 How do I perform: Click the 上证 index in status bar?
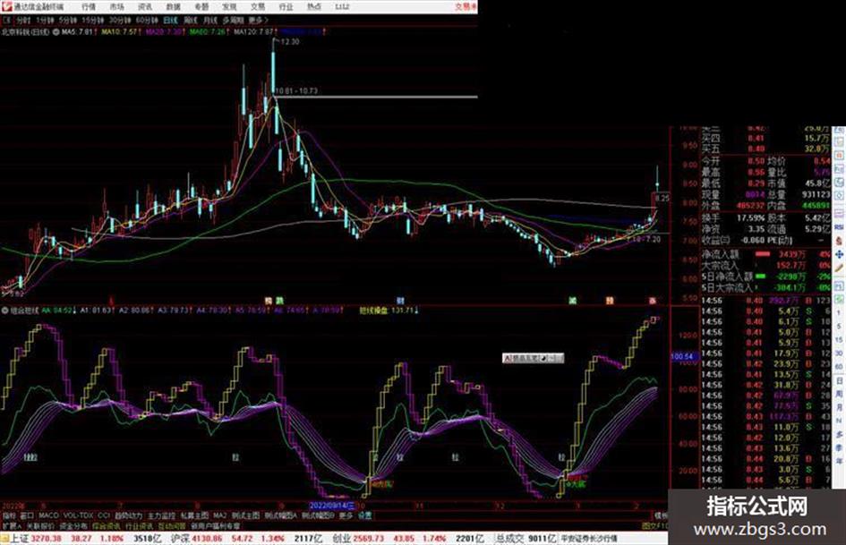[20, 539]
